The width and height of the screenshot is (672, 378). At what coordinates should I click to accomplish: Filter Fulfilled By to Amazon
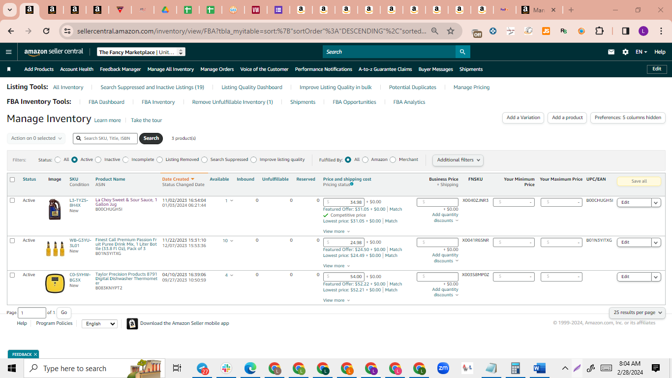click(365, 160)
